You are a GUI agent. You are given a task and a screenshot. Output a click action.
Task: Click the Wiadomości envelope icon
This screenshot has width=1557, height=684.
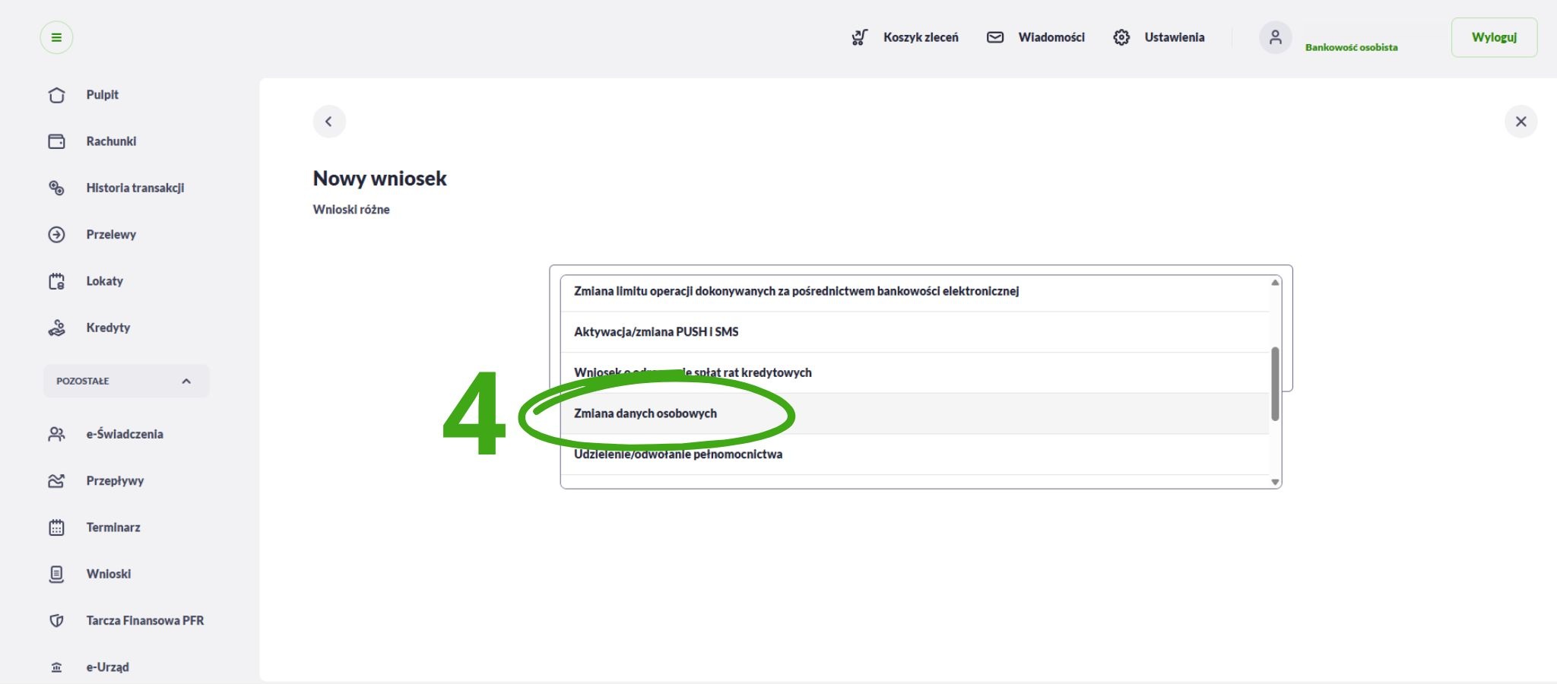[x=995, y=37]
